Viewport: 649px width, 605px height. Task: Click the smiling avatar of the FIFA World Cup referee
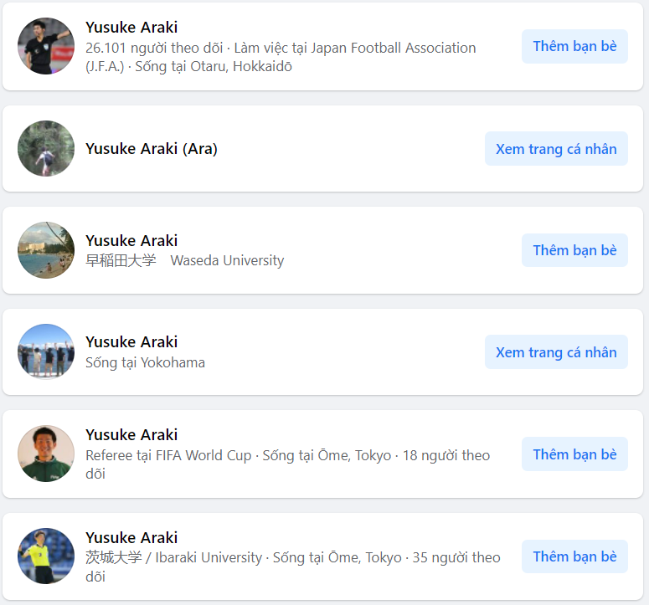coord(46,454)
